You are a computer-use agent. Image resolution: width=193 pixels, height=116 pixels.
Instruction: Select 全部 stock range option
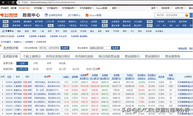coord(22,63)
